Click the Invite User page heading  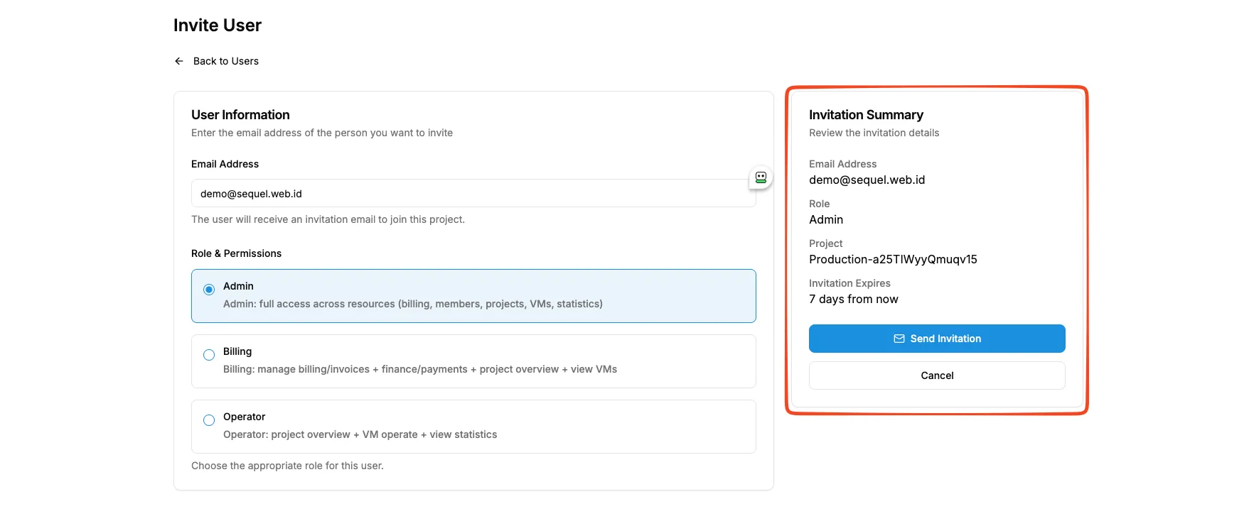coord(218,26)
